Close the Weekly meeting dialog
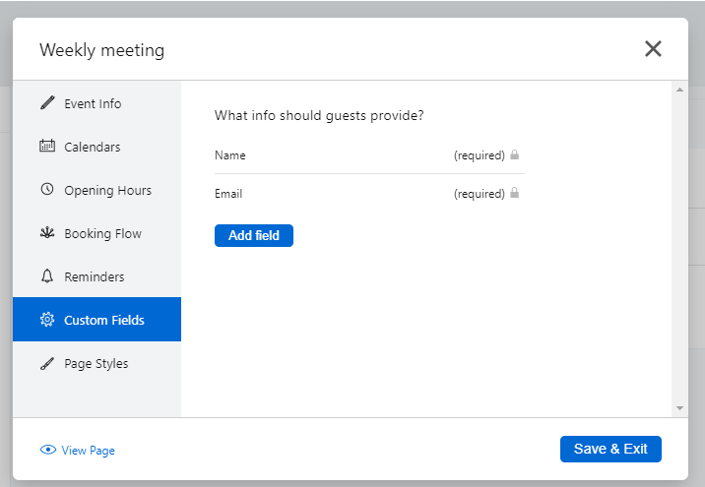705x487 pixels. pos(653,49)
